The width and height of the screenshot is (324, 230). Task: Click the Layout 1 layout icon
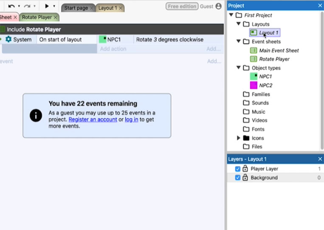click(254, 33)
